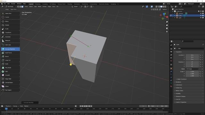Image resolution: width=205 pixels, height=115 pixels.
Task: Choose the Poly Build tool
Action: [x=10, y=68]
